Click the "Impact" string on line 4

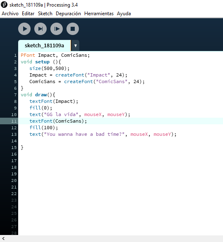click(x=99, y=75)
